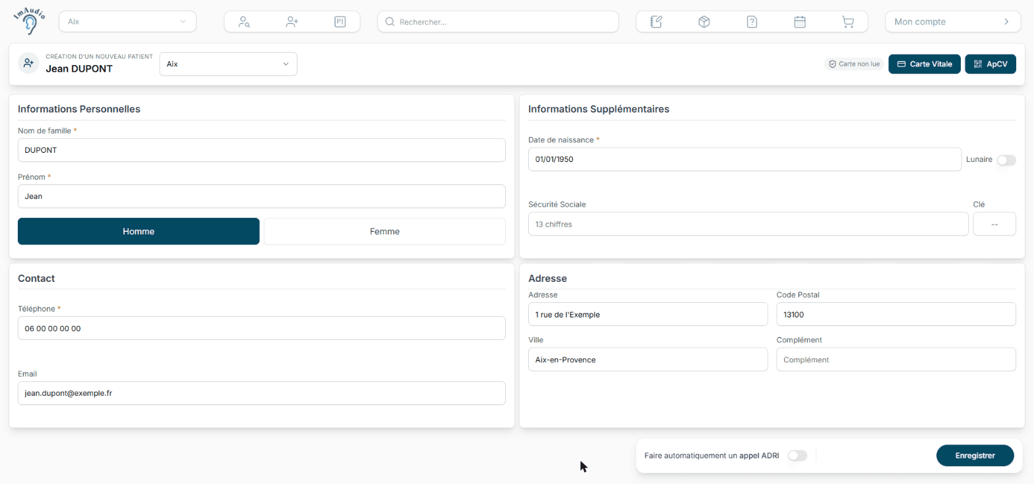
Task: Open the patient search icon
Action: (244, 22)
